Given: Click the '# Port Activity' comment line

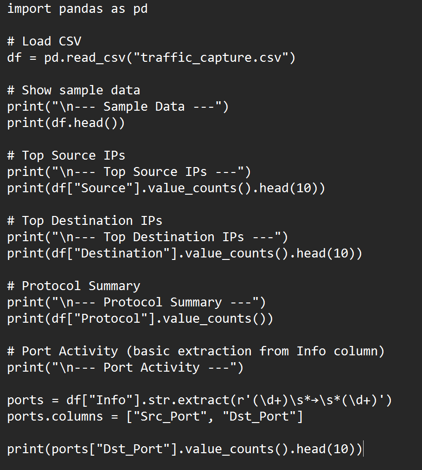Looking at the screenshot, I should pos(196,351).
